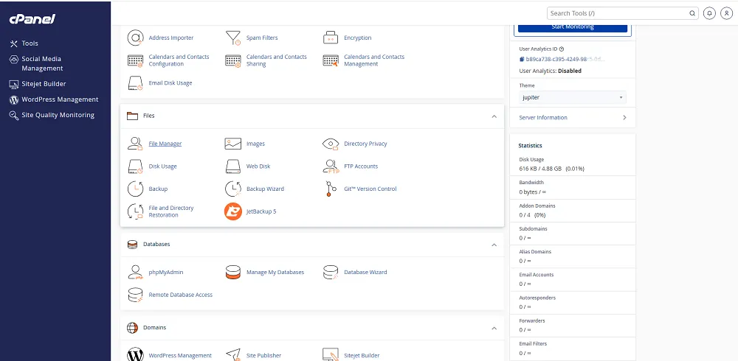The width and height of the screenshot is (738, 361).
Task: Click the Bandwidth statistic label
Action: coord(531,183)
